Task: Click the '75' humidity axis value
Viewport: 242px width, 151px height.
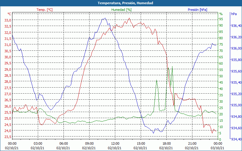Action: (x=221, y=44)
